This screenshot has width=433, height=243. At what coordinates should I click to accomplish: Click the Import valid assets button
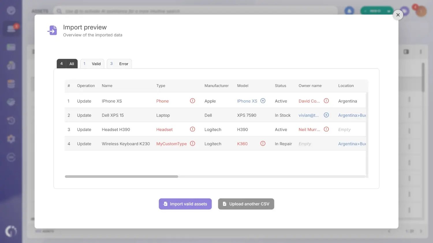point(185,204)
